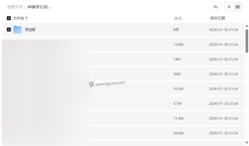Uncheck the 预览图 folder checkbox

click(9, 30)
